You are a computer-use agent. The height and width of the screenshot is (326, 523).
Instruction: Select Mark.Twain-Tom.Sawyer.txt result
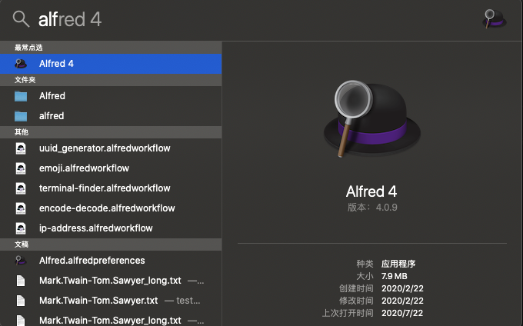click(x=111, y=301)
